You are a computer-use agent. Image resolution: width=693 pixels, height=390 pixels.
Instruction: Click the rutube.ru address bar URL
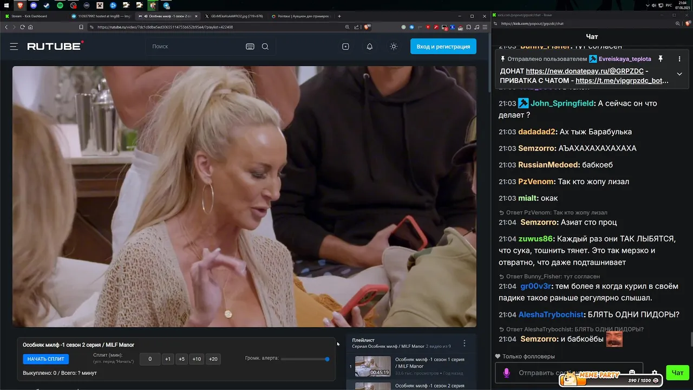point(165,27)
